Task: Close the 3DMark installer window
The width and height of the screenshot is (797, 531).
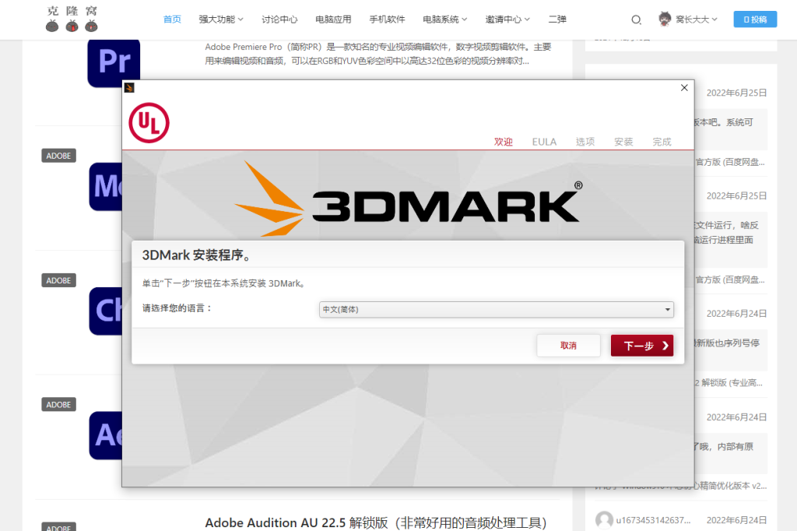Action: pos(684,87)
